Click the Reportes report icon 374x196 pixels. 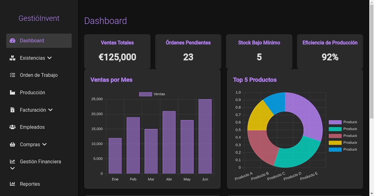(x=12, y=184)
